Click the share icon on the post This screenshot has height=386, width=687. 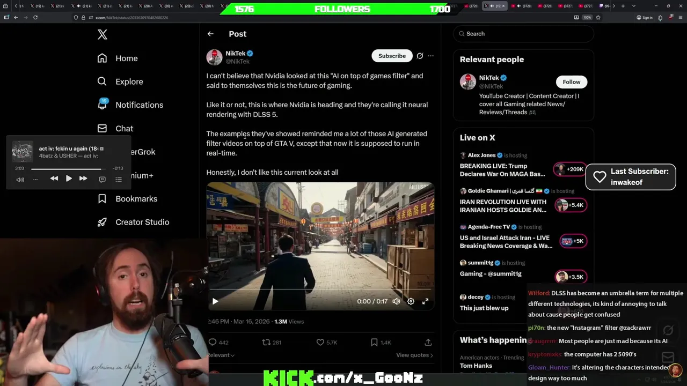point(428,342)
